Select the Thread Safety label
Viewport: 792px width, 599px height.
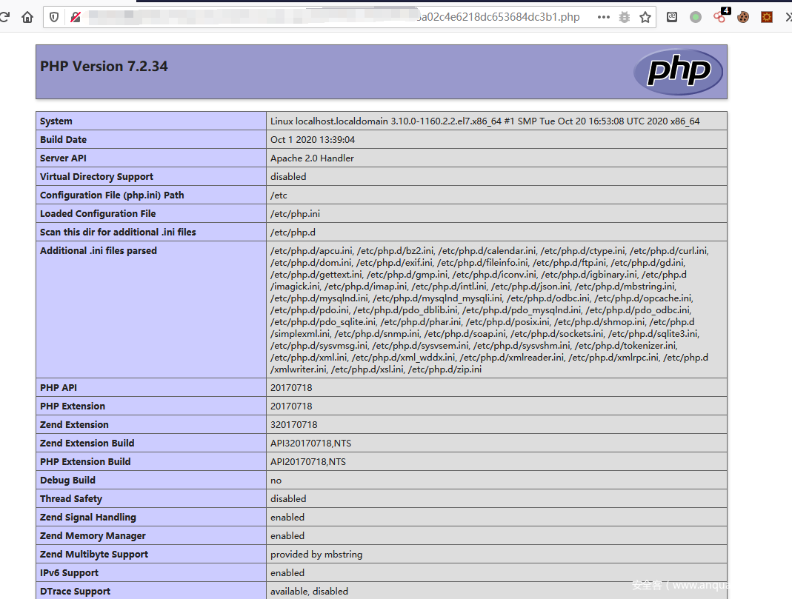pyautogui.click(x=71, y=498)
